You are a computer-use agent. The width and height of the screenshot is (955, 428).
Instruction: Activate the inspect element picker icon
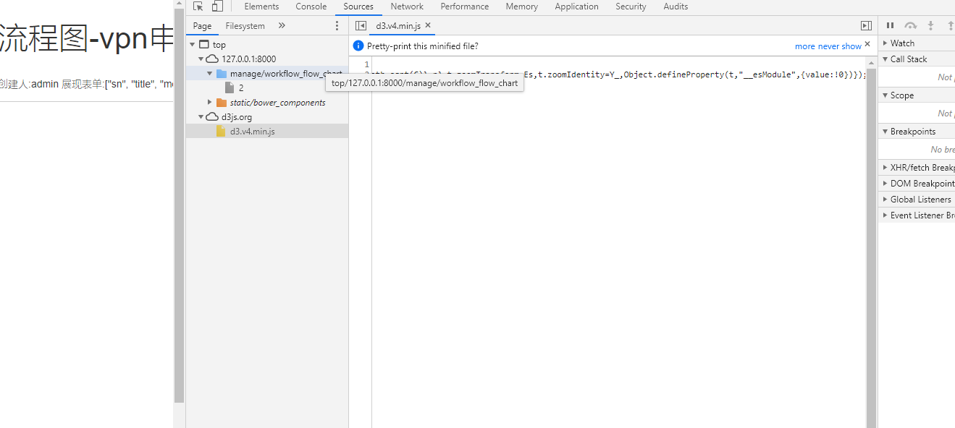pos(198,7)
